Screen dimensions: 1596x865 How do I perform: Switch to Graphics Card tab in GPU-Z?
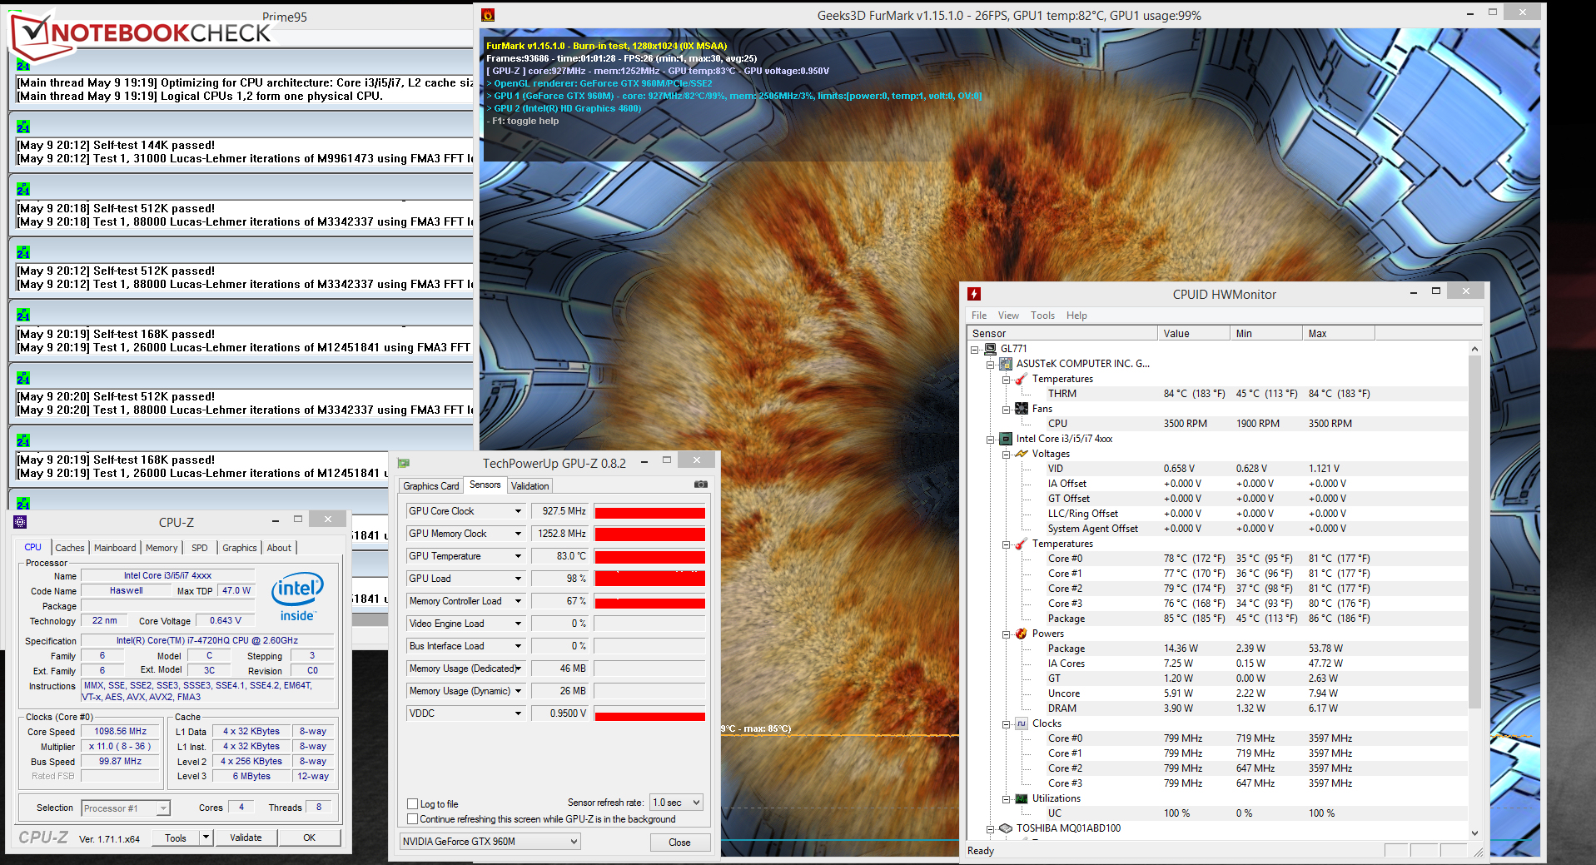(x=431, y=486)
